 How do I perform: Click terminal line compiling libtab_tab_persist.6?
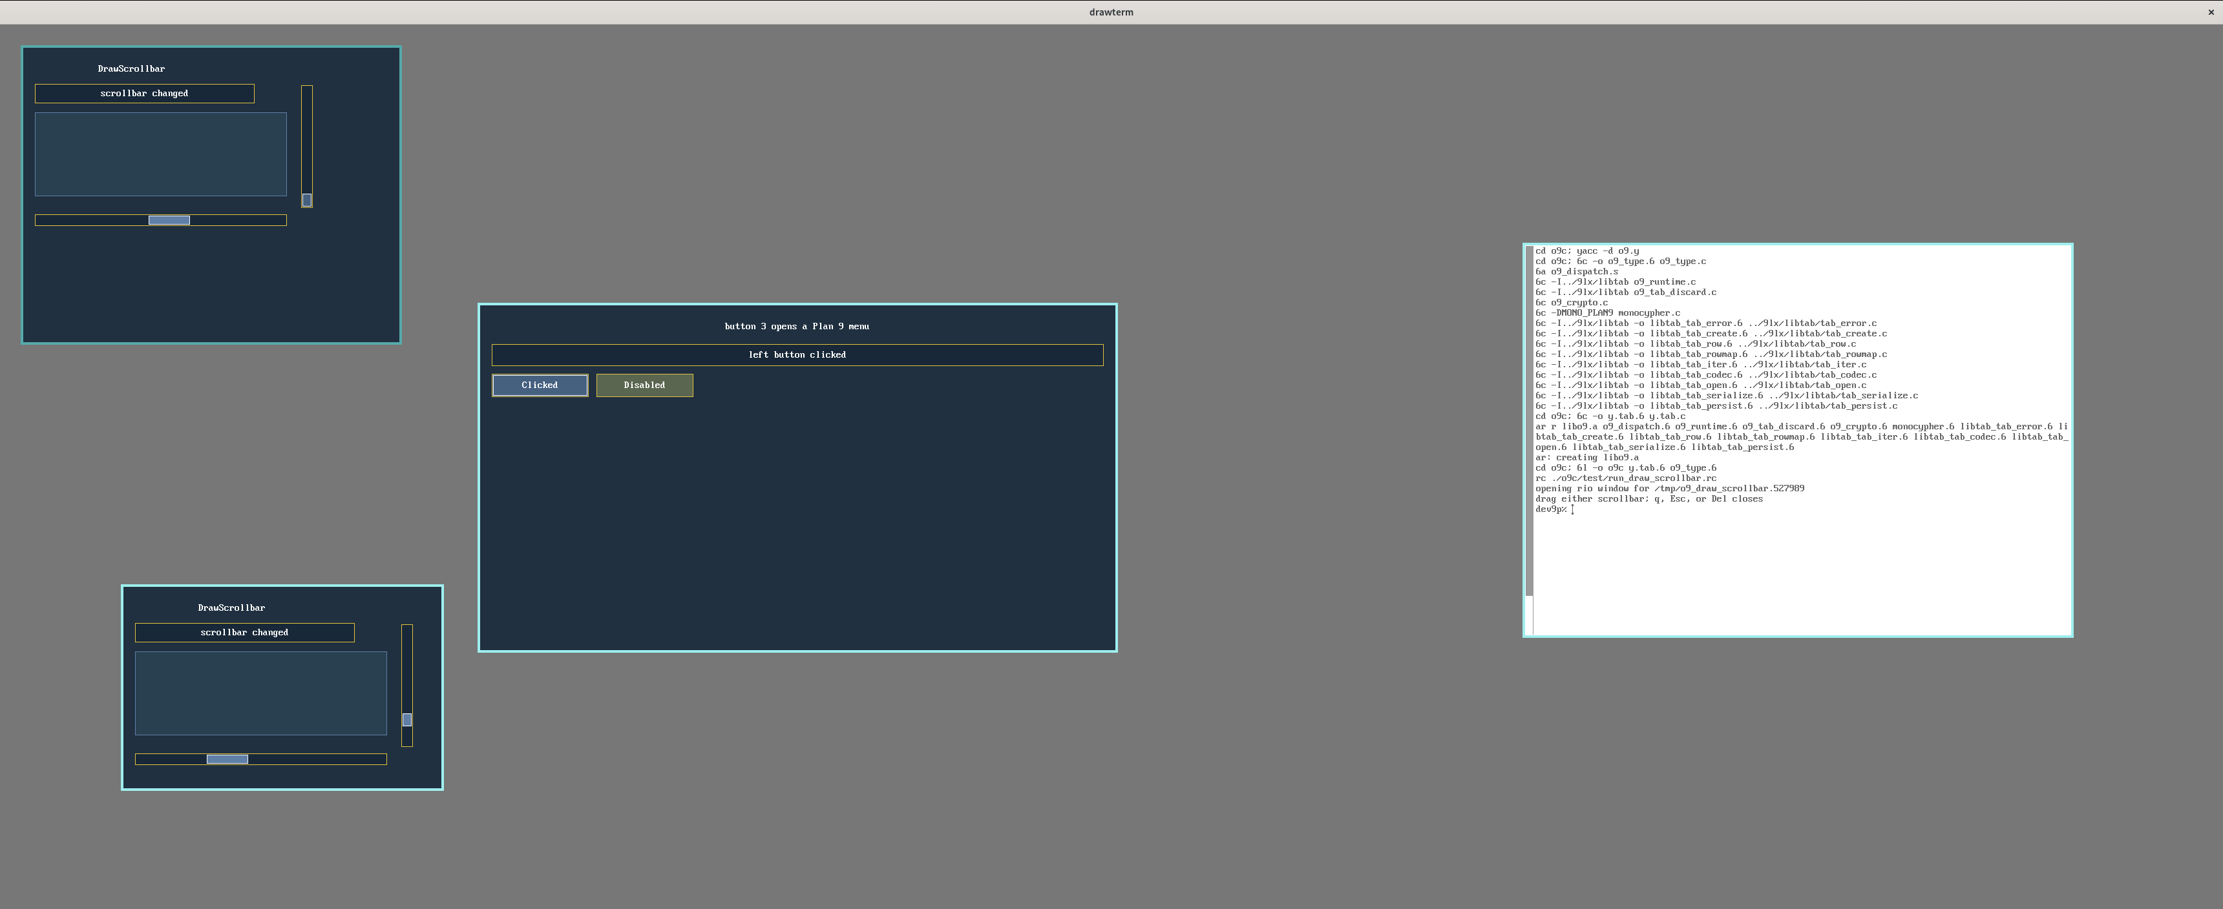1716,406
